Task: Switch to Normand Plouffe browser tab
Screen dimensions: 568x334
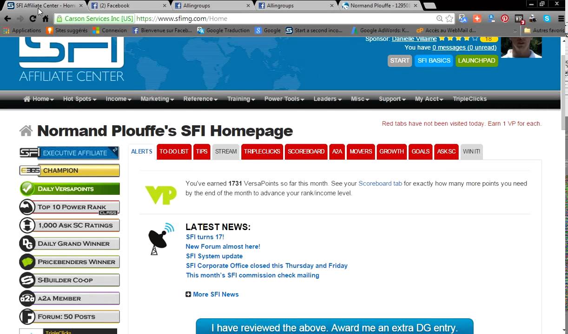Action: [380, 6]
